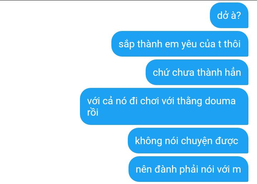Image resolution: width=257 pixels, height=184 pixels.
Task: Tap the "nên đành phải nói với m" bubble
Action: (x=188, y=169)
